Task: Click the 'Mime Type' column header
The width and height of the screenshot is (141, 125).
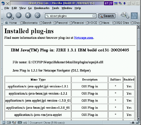Action: tap(38, 80)
